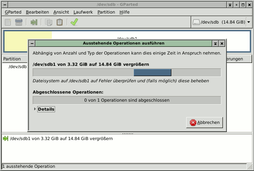254x171 pixels.
Task: Click the pending operation green arrow icon
Action: pos(6,139)
